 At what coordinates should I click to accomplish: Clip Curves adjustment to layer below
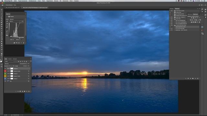pos(14,43)
